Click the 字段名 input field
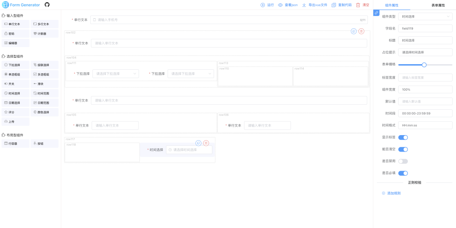The height and width of the screenshot is (228, 456). click(425, 28)
